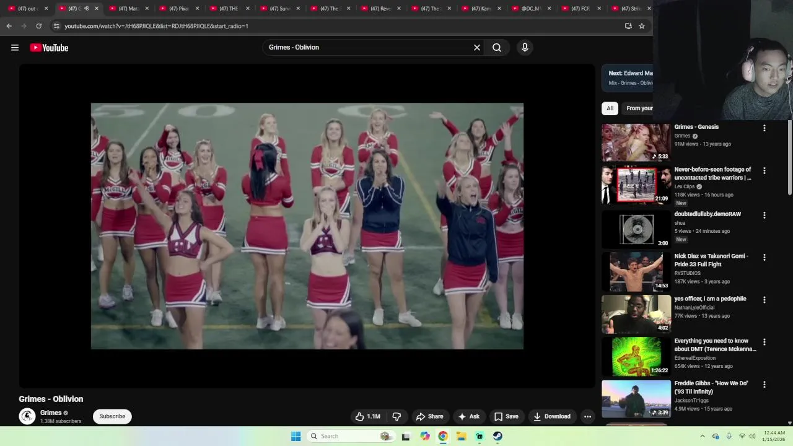Open options for NathanLyleOfficial video
Image resolution: width=793 pixels, height=446 pixels.
pyautogui.click(x=764, y=300)
